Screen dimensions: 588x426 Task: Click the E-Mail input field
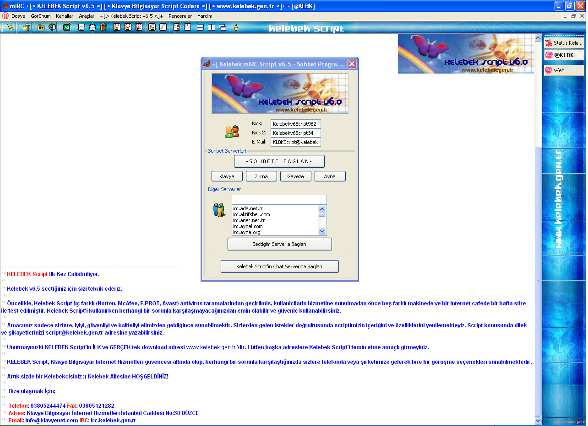click(x=296, y=142)
